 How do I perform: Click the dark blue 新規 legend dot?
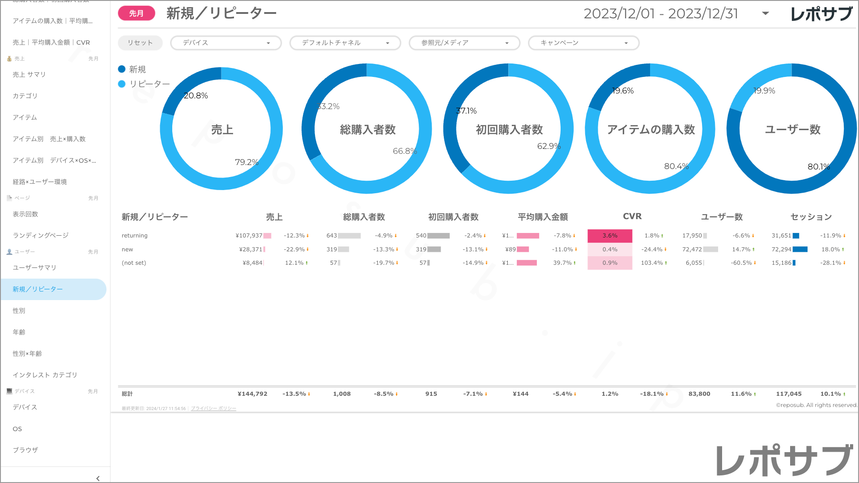pyautogui.click(x=122, y=69)
